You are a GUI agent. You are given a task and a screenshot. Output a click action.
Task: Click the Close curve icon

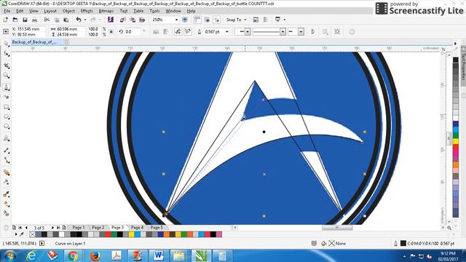(x=312, y=31)
